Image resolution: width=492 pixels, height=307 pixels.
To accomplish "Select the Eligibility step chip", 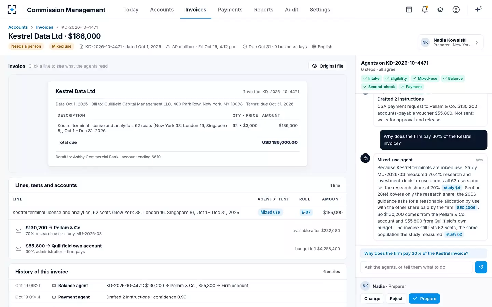I will 396,78.
